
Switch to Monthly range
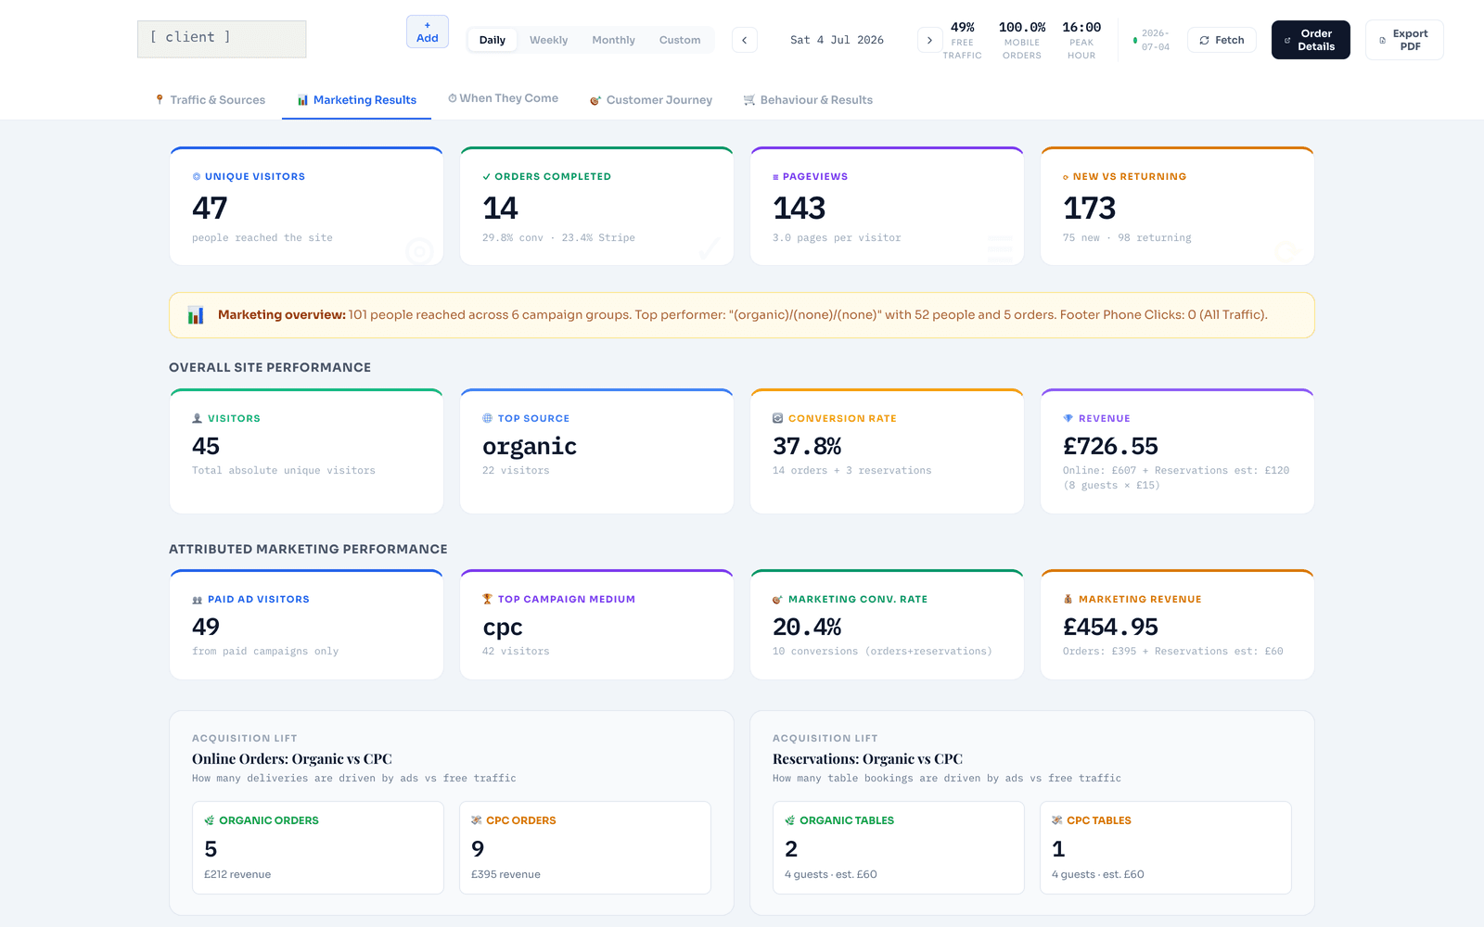[x=613, y=40]
